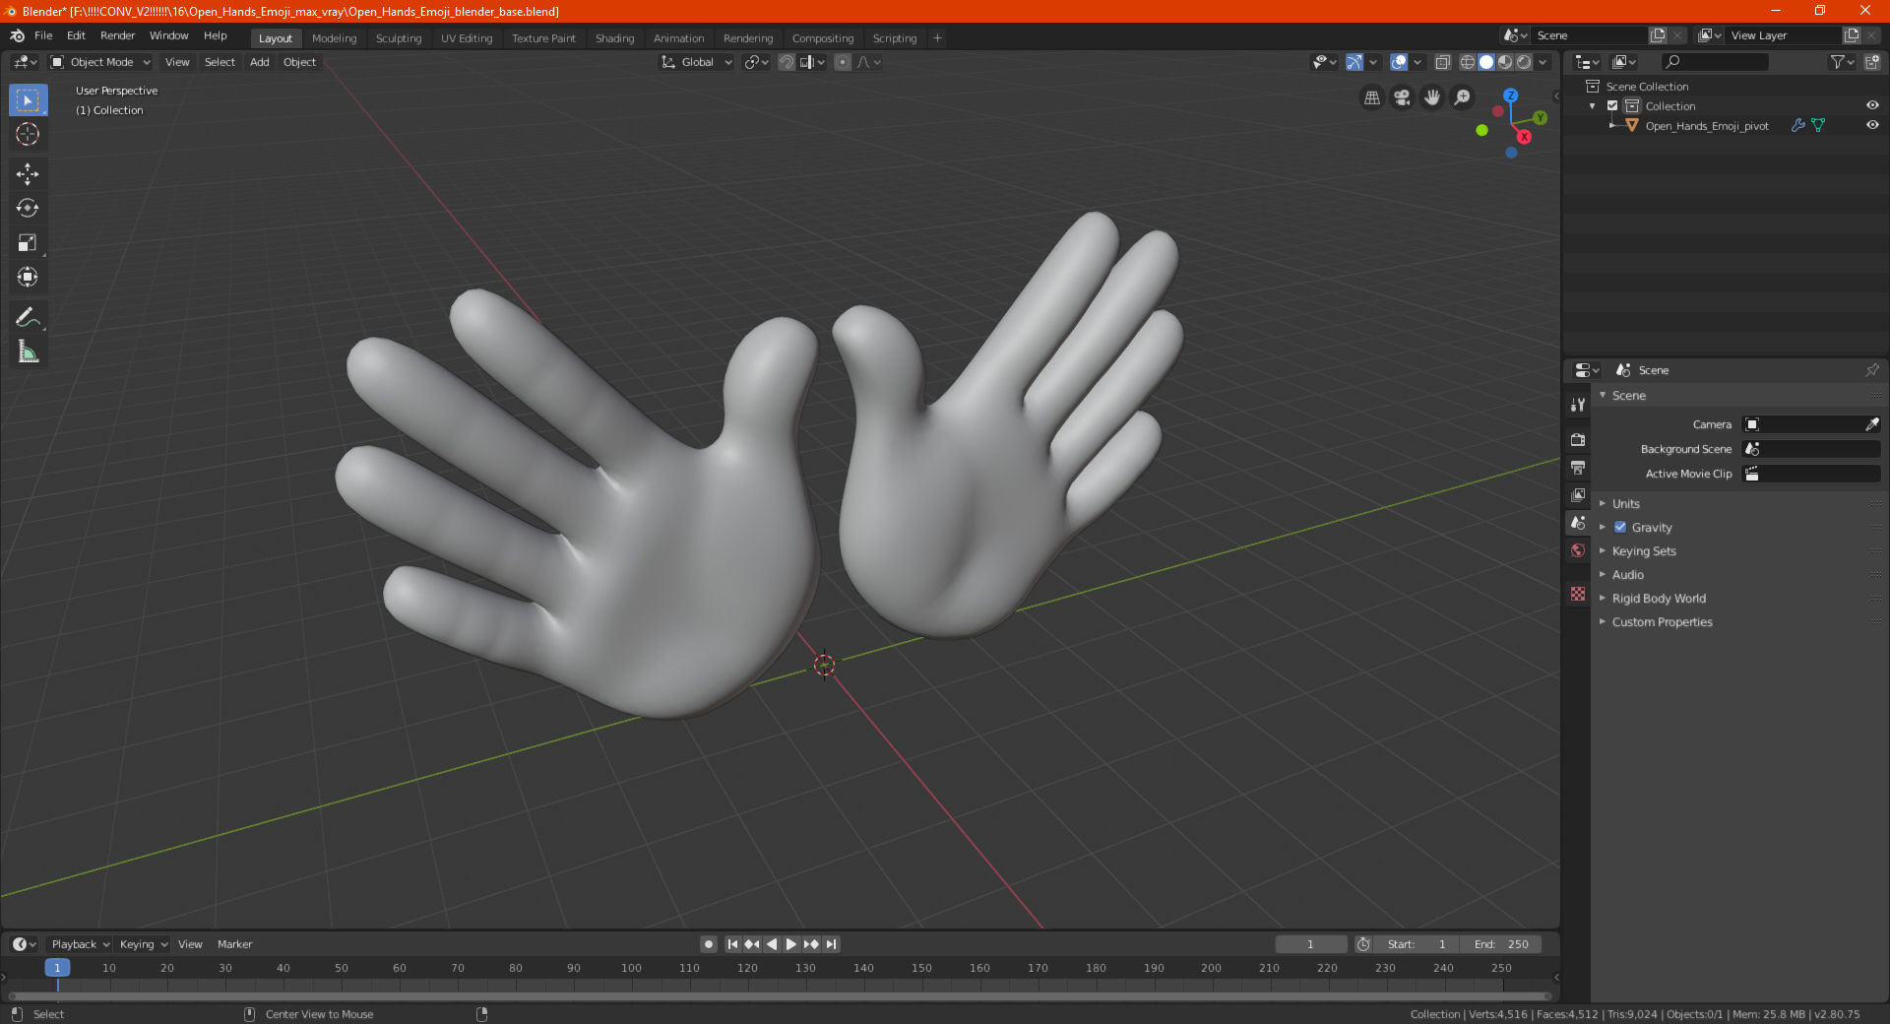Expand the Audio panel
1890x1024 pixels.
pos(1628,574)
